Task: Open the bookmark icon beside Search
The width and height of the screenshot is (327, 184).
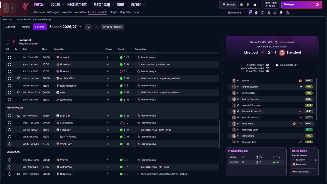Action: (x=242, y=5)
